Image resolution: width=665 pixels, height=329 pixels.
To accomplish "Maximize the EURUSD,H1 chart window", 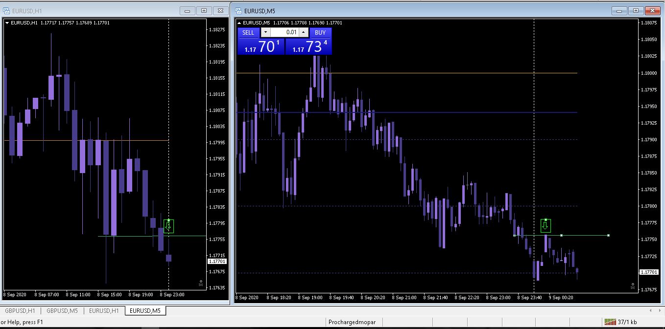I will click(205, 10).
